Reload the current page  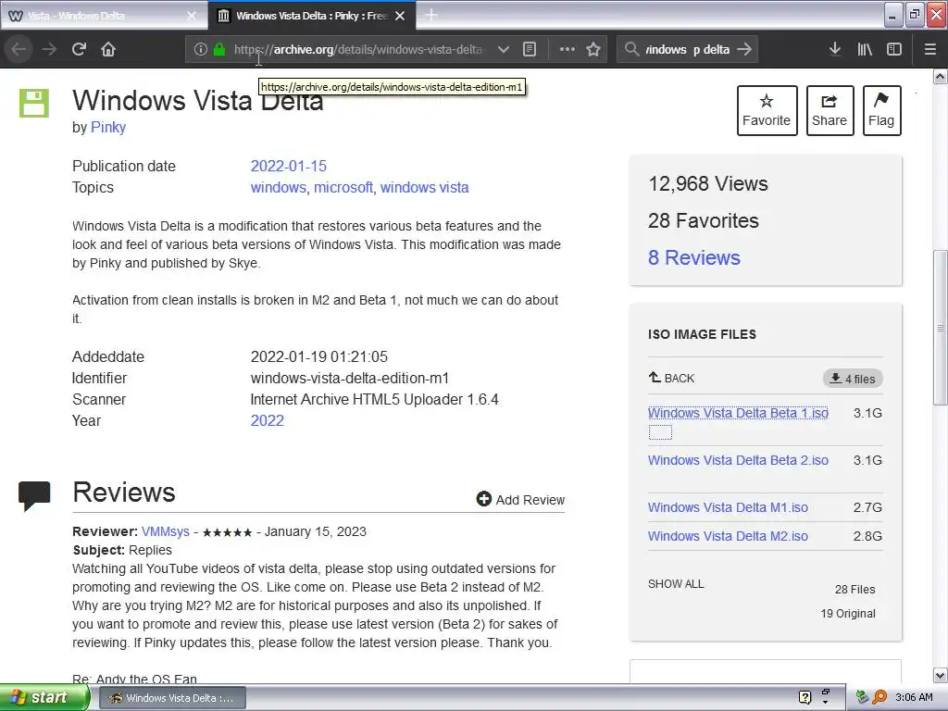tap(79, 49)
